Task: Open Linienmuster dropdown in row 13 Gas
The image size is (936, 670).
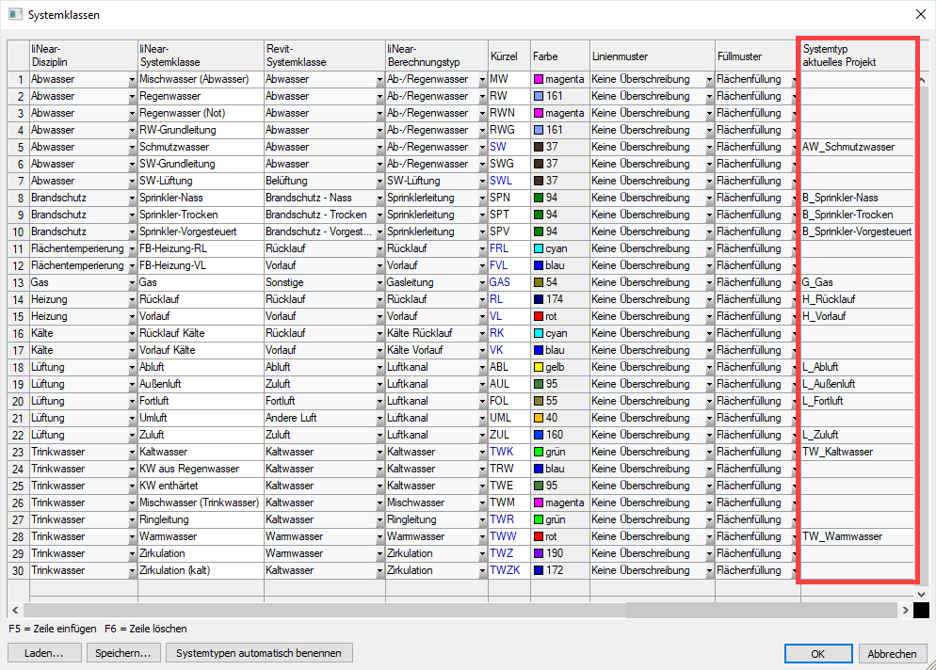Action: pos(709,283)
